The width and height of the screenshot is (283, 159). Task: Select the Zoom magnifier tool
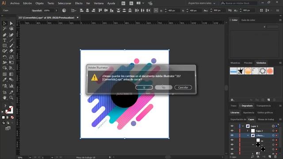point(11,98)
